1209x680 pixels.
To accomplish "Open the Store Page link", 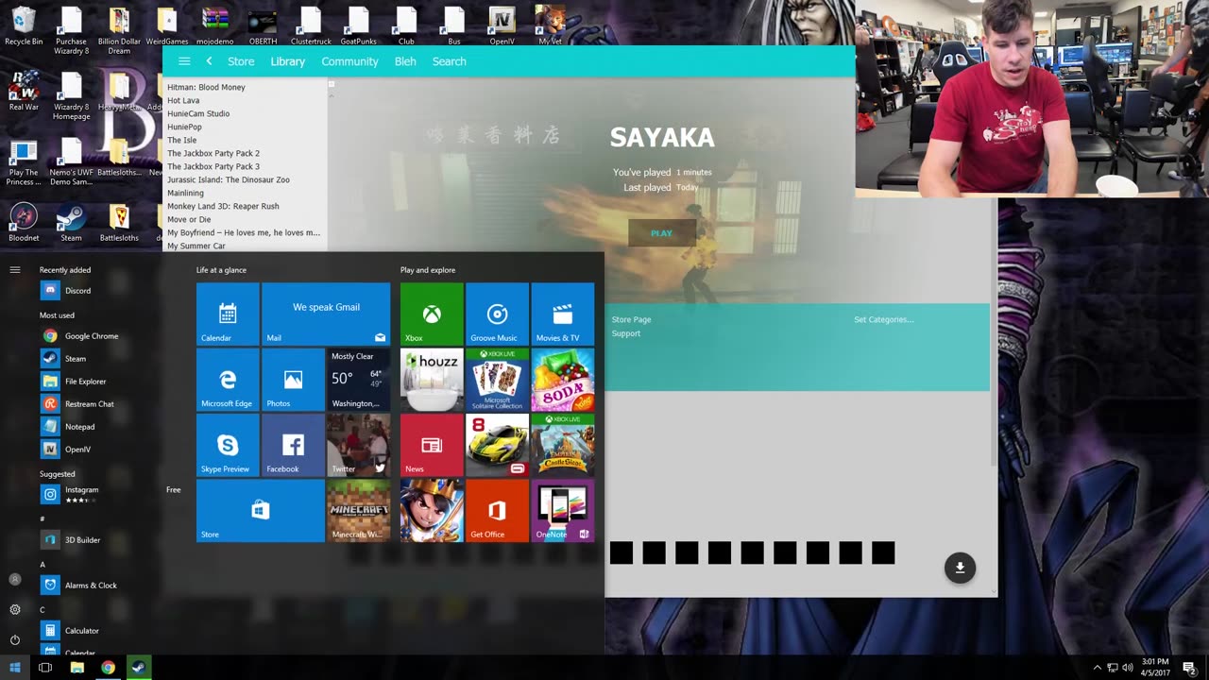I will coord(632,319).
